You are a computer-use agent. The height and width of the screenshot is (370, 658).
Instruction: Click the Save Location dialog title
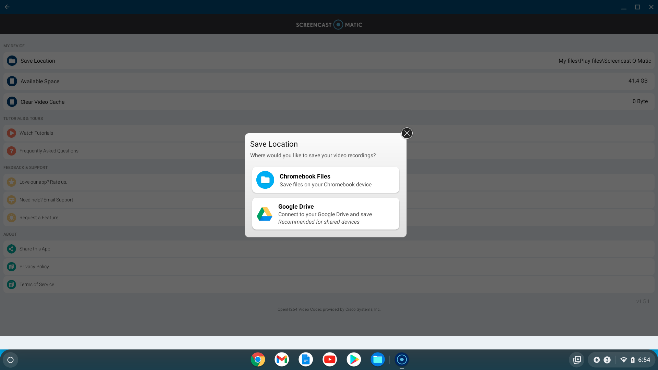click(274, 144)
